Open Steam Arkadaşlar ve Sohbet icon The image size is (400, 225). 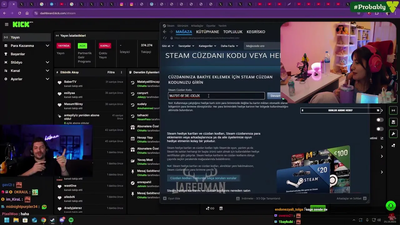(365, 198)
